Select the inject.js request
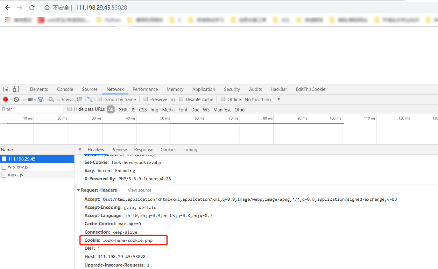The height and width of the screenshot is (269, 438). tap(37, 175)
